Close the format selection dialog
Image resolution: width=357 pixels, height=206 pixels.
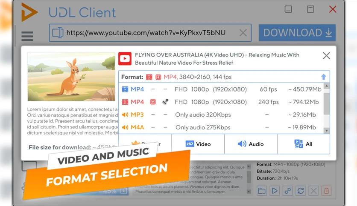[326, 56]
